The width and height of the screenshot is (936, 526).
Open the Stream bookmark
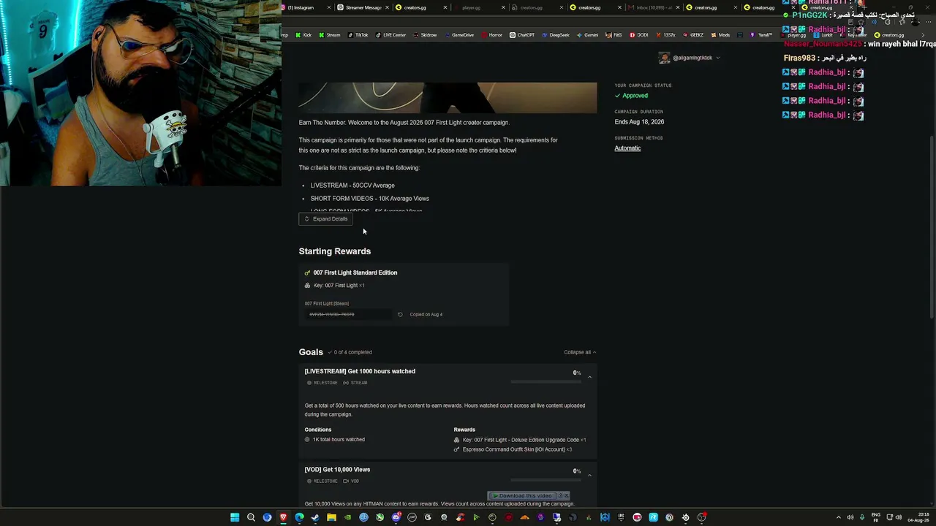tap(329, 35)
